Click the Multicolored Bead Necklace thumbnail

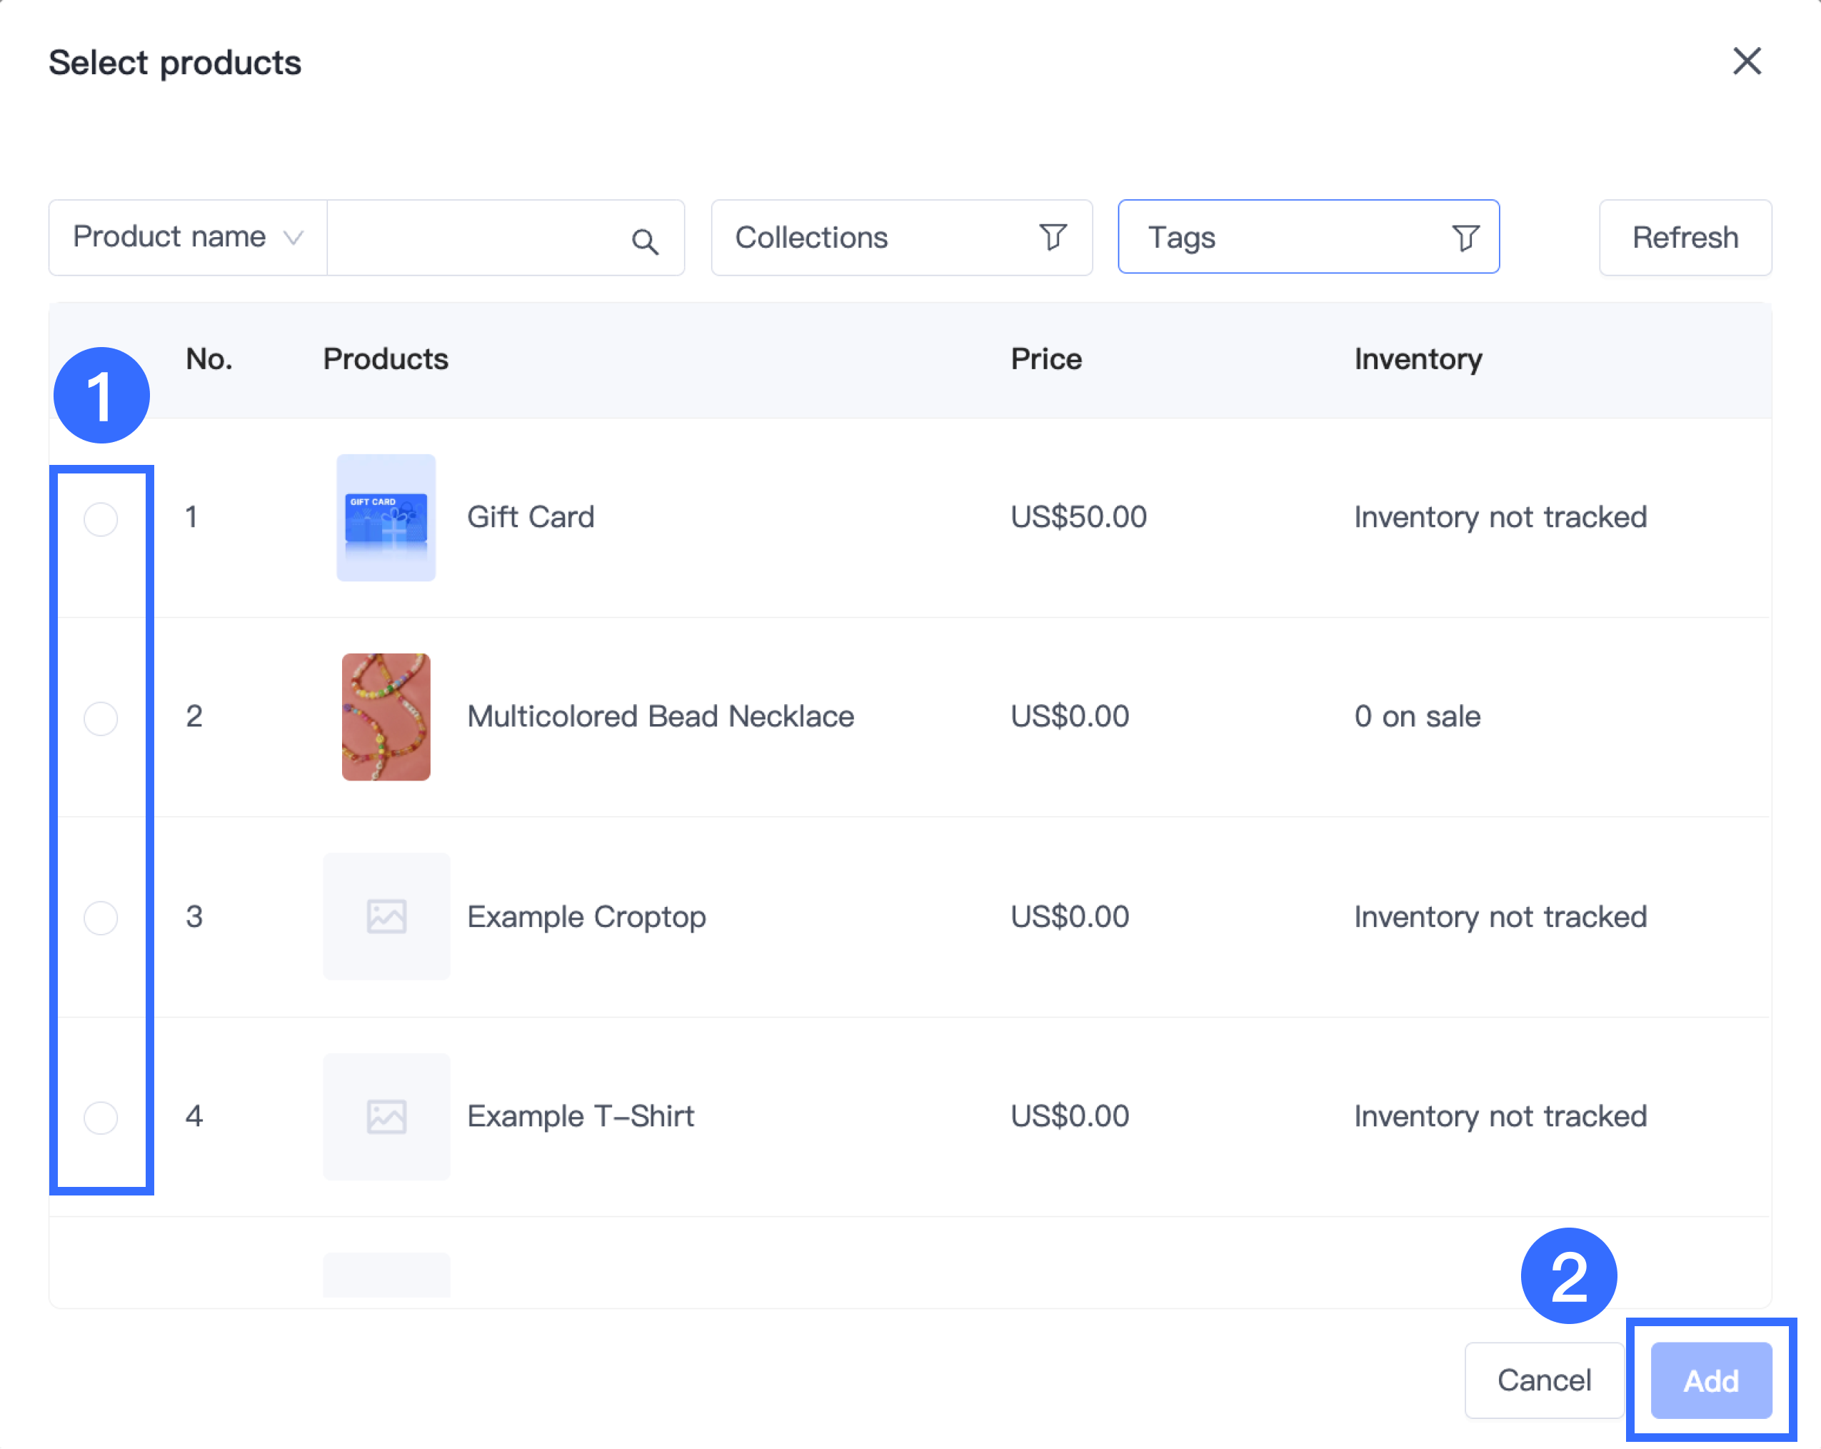[386, 716]
